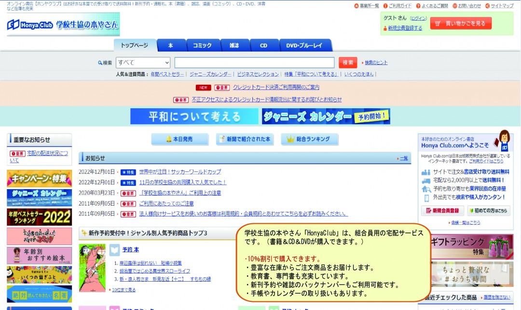
Task: Click the ジャニーズ カレンダー sidebar banner
Action: [x=39, y=198]
